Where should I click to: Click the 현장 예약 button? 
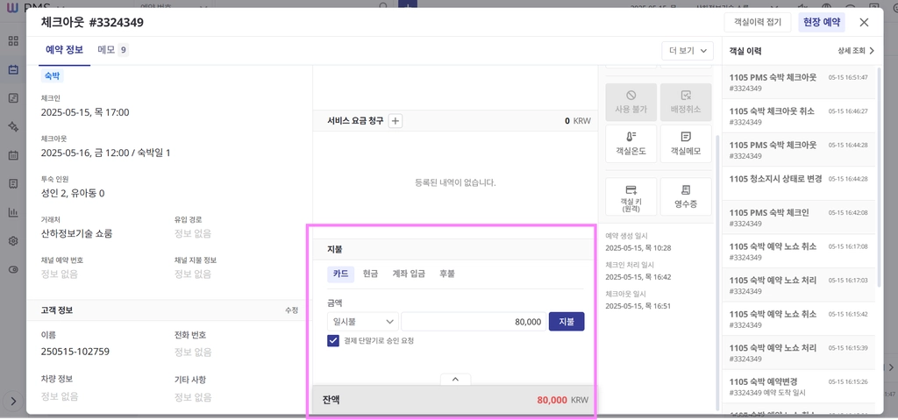[821, 22]
